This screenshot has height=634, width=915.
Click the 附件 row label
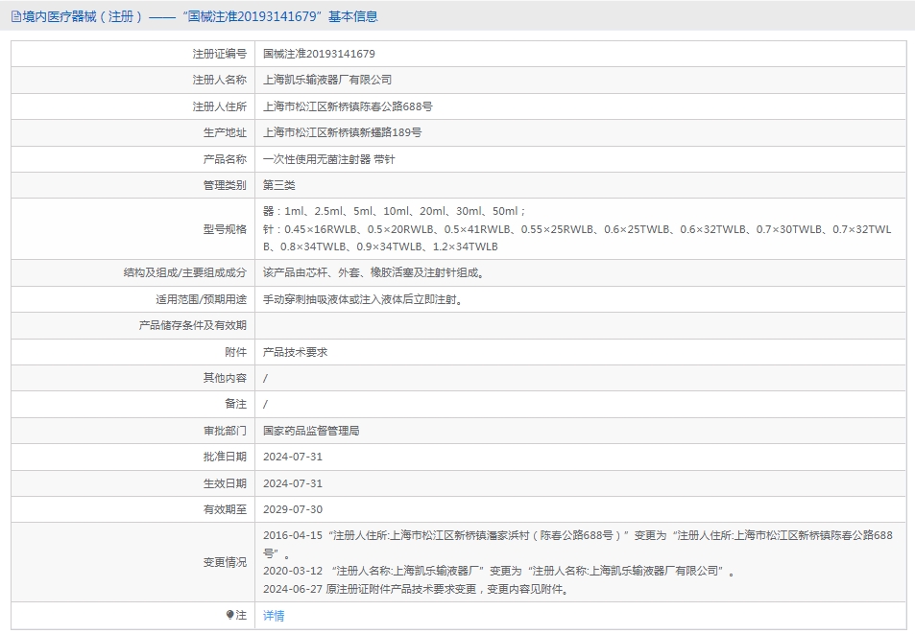point(236,352)
